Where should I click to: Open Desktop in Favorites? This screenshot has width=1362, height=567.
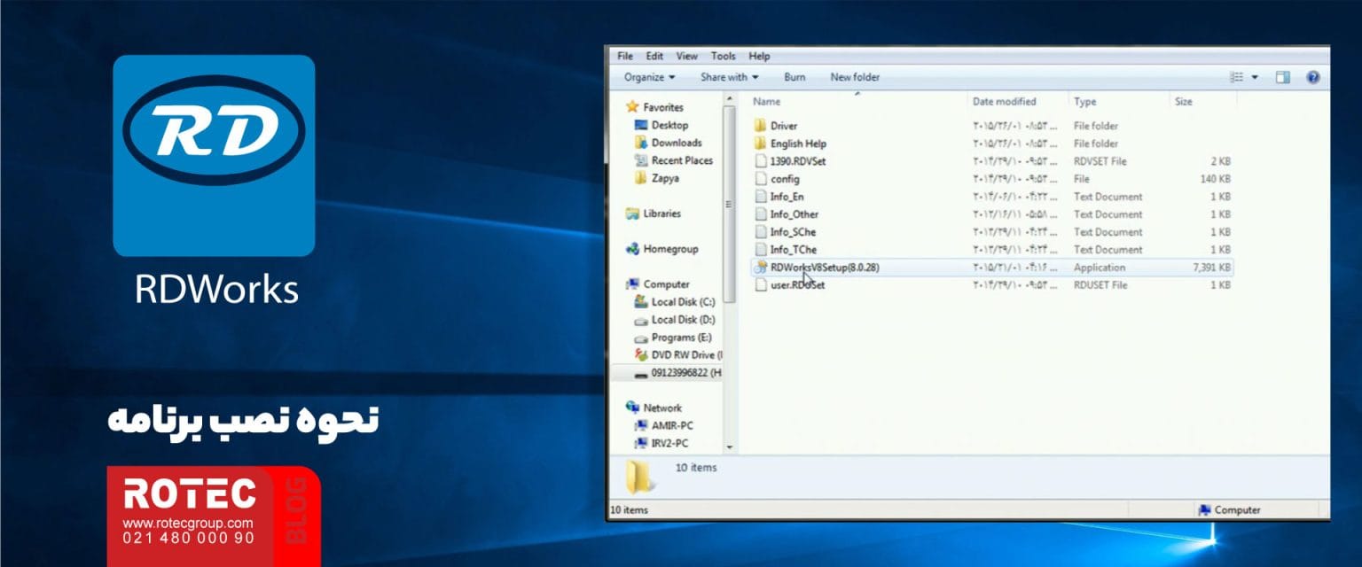669,125
